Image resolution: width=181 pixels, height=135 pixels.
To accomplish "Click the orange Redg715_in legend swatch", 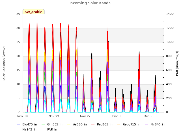I will coord(119,125).
